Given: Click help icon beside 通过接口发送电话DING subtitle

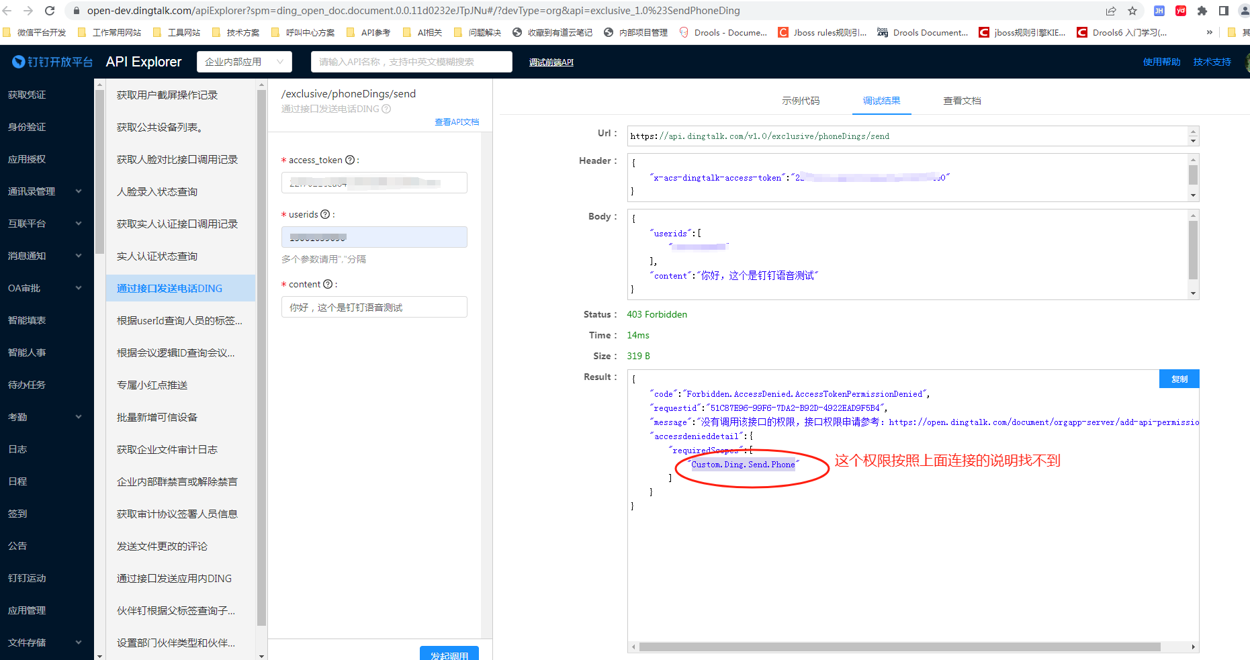Looking at the screenshot, I should 386,109.
